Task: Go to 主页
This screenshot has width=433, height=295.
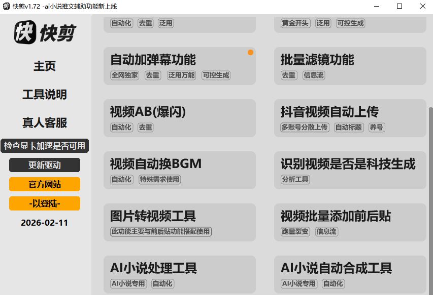Action: (x=45, y=66)
